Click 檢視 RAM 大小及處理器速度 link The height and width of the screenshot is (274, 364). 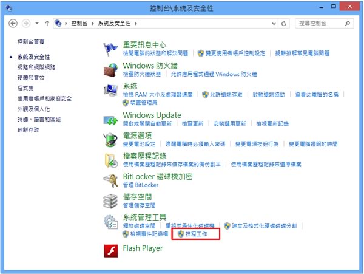pos(158,95)
